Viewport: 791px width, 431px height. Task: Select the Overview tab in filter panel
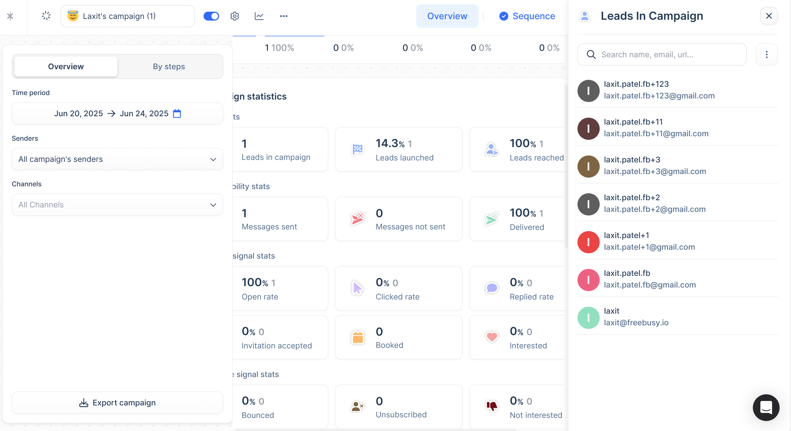pyautogui.click(x=66, y=66)
